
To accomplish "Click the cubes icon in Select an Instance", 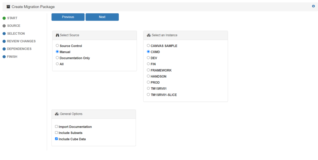I will [149, 35].
